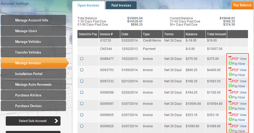Select checkbox for invoice I0093753

pyautogui.click(x=82, y=70)
